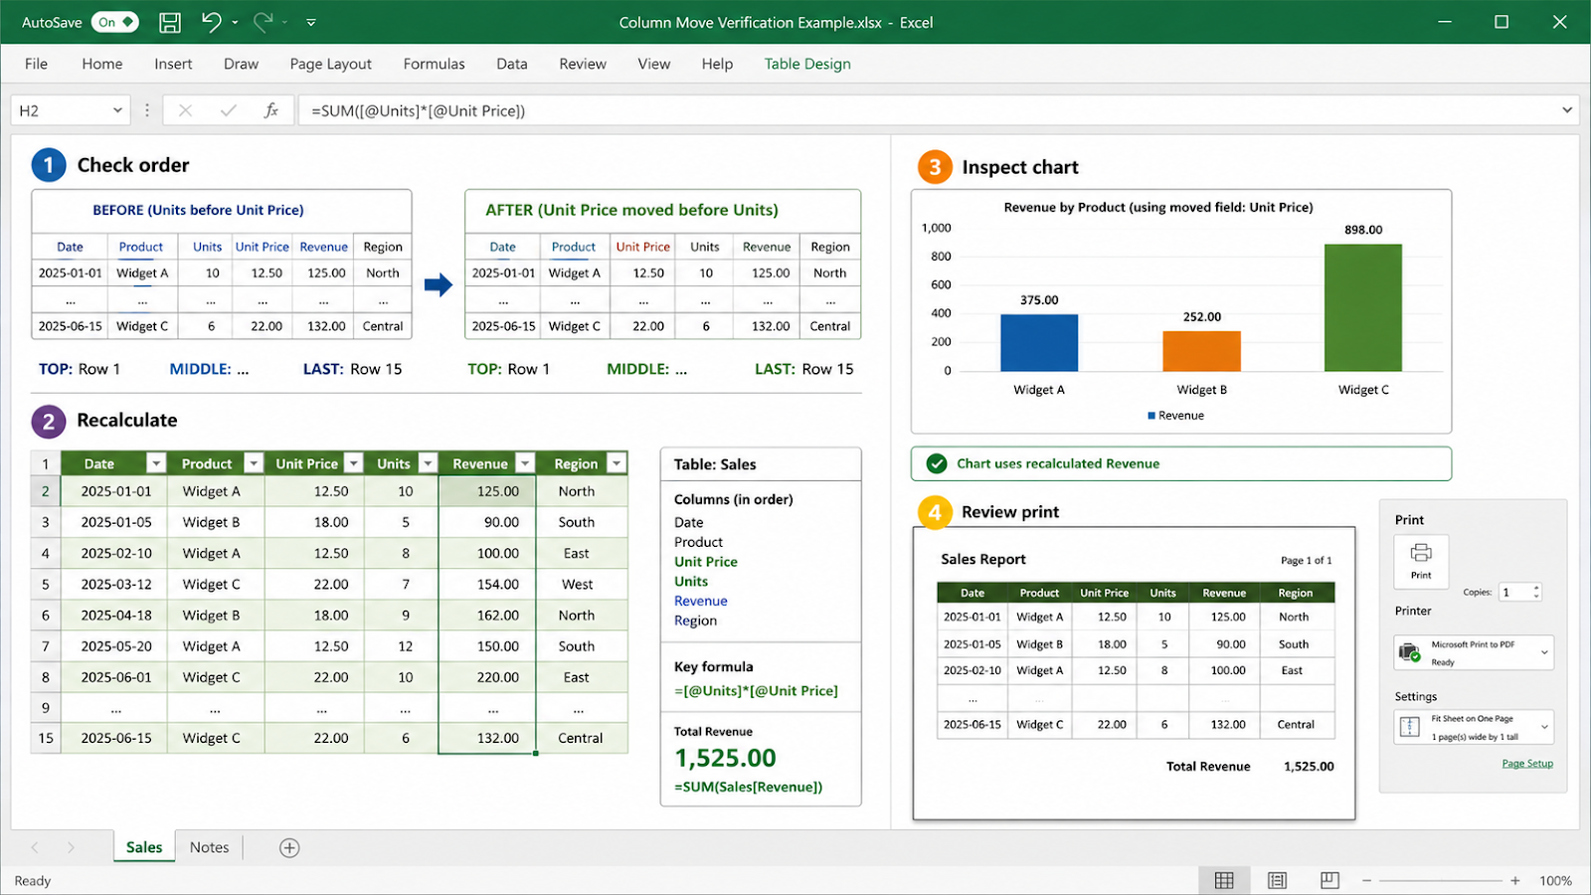Open the Draw ribbon tab
1591x895 pixels.
pyautogui.click(x=241, y=64)
